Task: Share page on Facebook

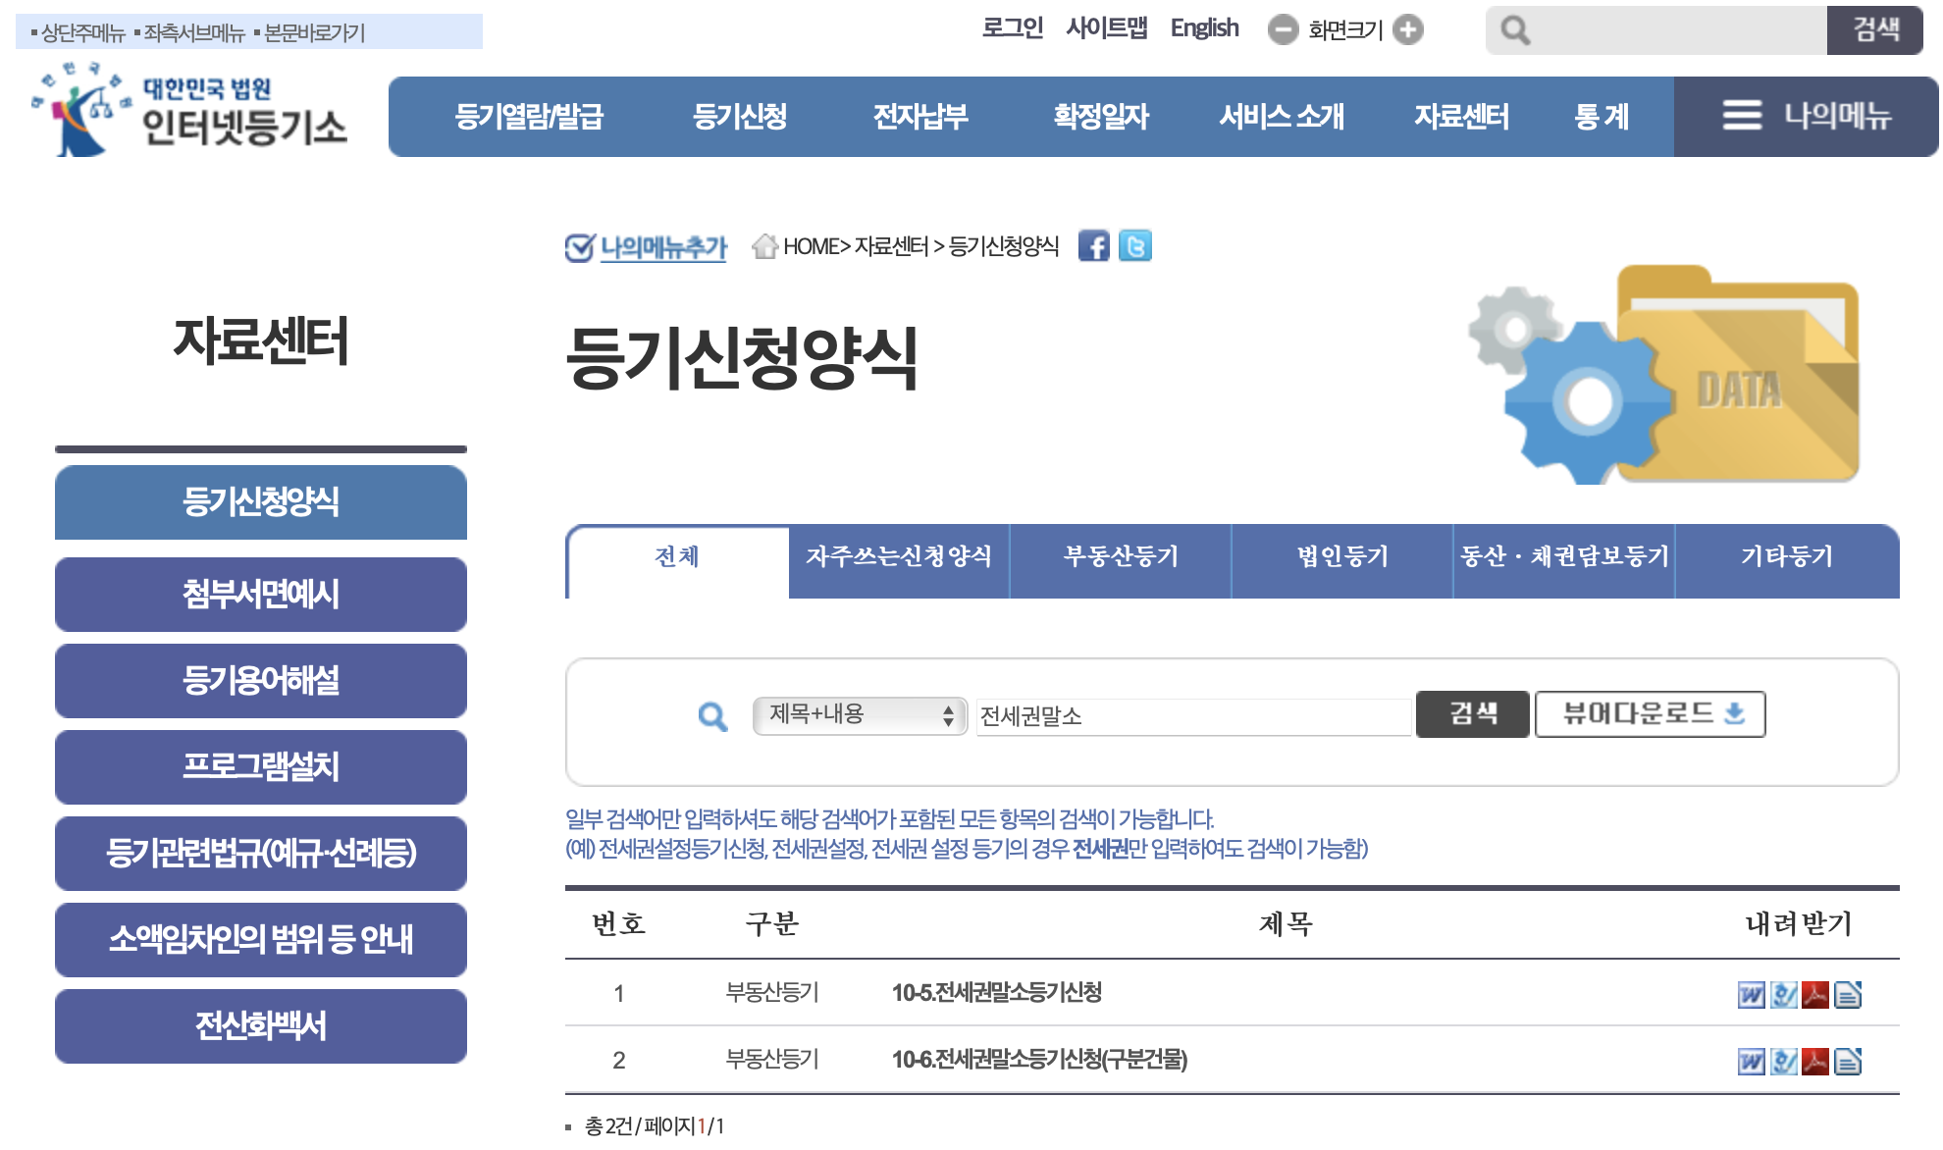Action: coord(1093,245)
